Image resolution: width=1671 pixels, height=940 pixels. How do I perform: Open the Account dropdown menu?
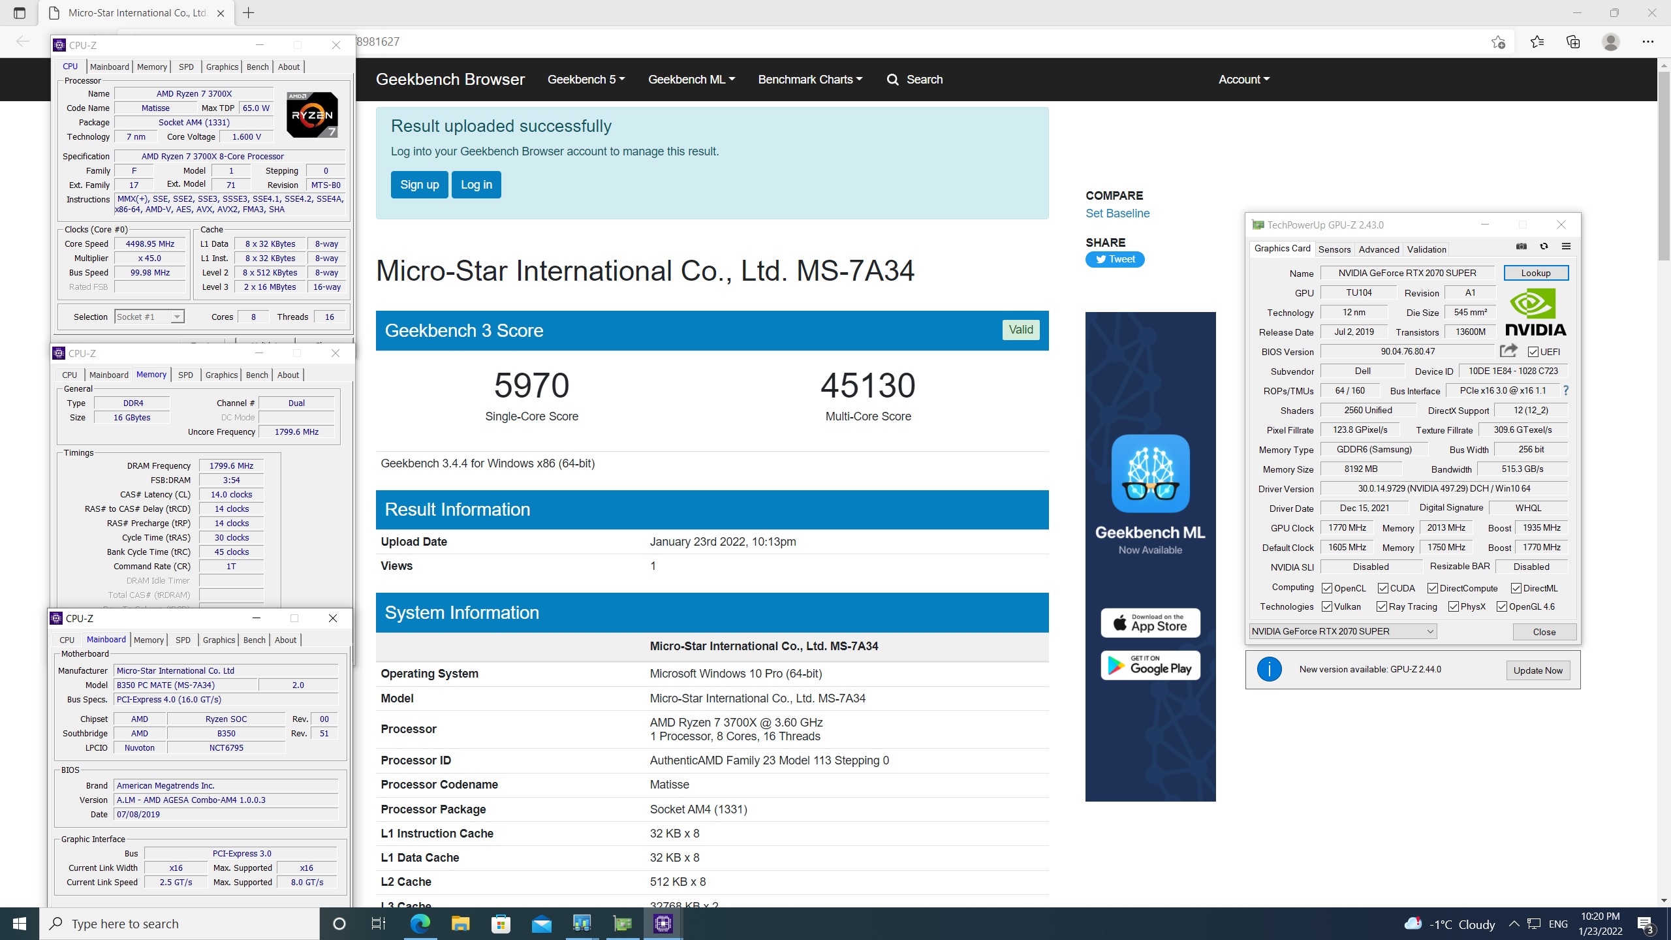tap(1243, 80)
